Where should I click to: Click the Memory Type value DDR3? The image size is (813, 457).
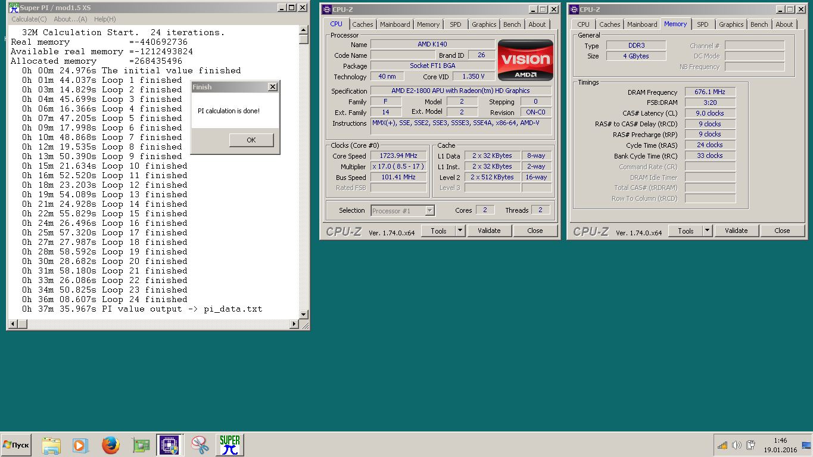636,45
